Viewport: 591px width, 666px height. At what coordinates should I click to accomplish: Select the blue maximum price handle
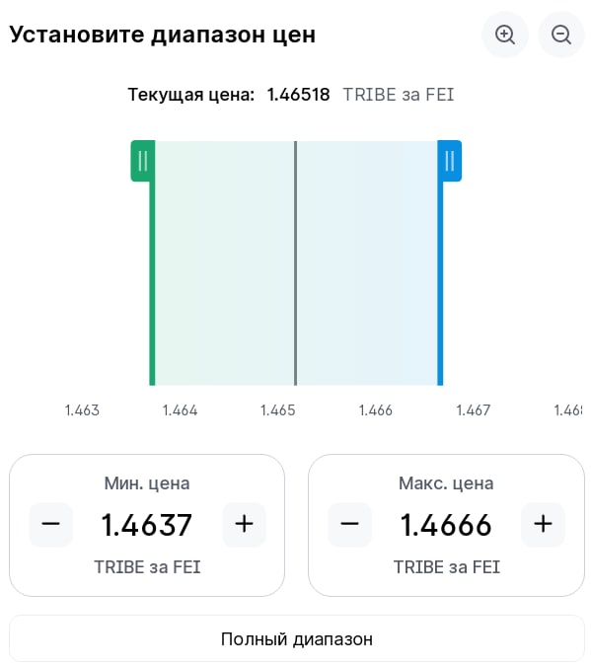click(450, 161)
